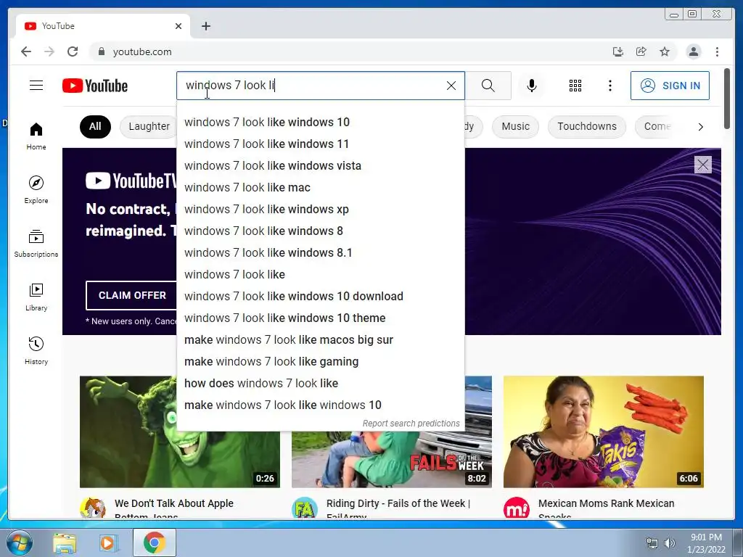Click the browser forward arrow
This screenshot has width=743, height=557.
(49, 51)
